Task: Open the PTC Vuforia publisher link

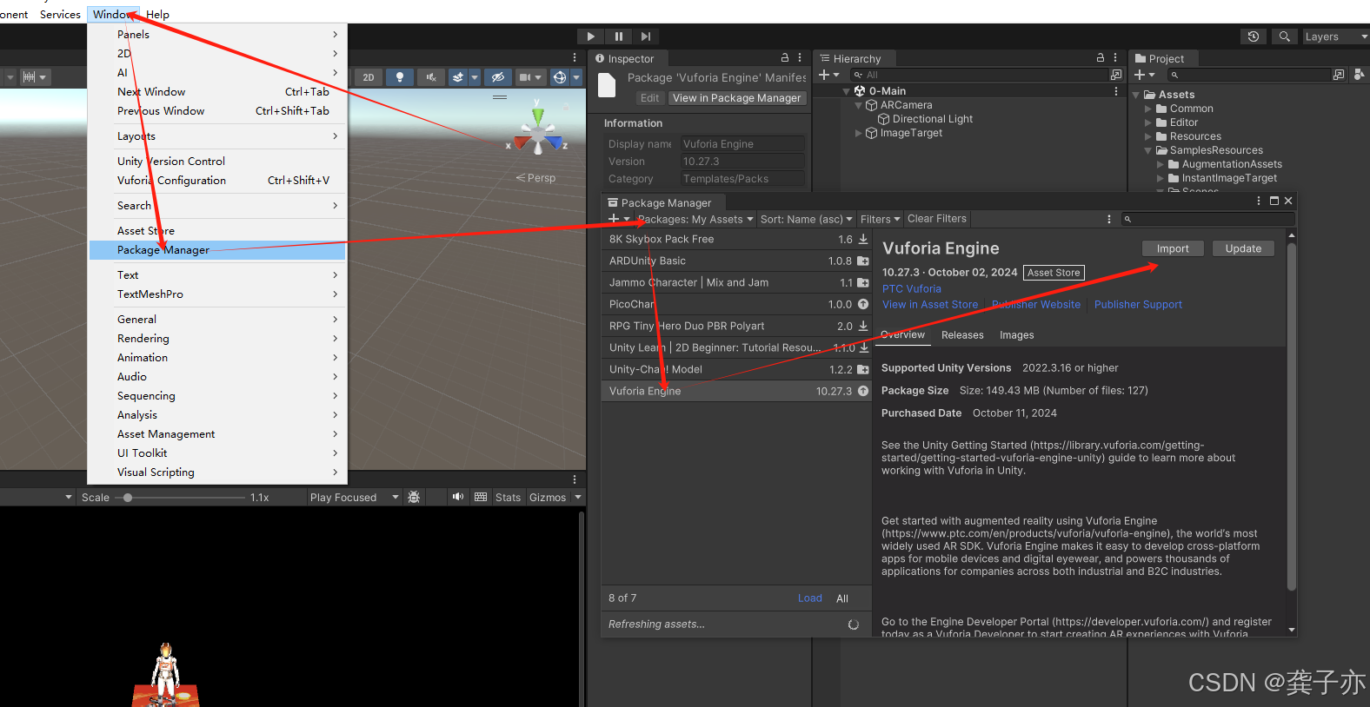Action: (x=912, y=288)
